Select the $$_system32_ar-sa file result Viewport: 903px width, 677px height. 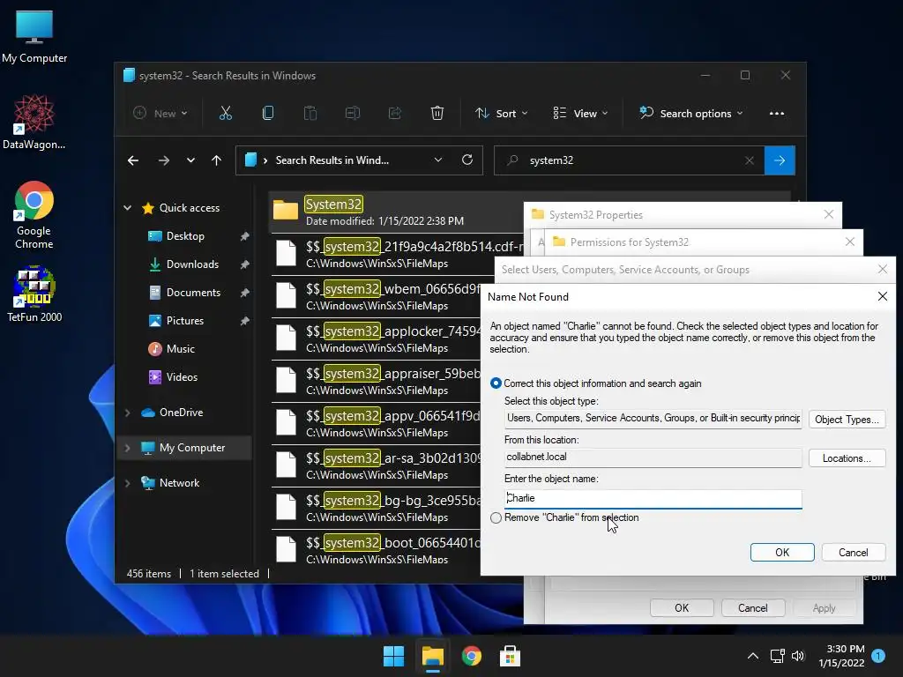[376, 465]
